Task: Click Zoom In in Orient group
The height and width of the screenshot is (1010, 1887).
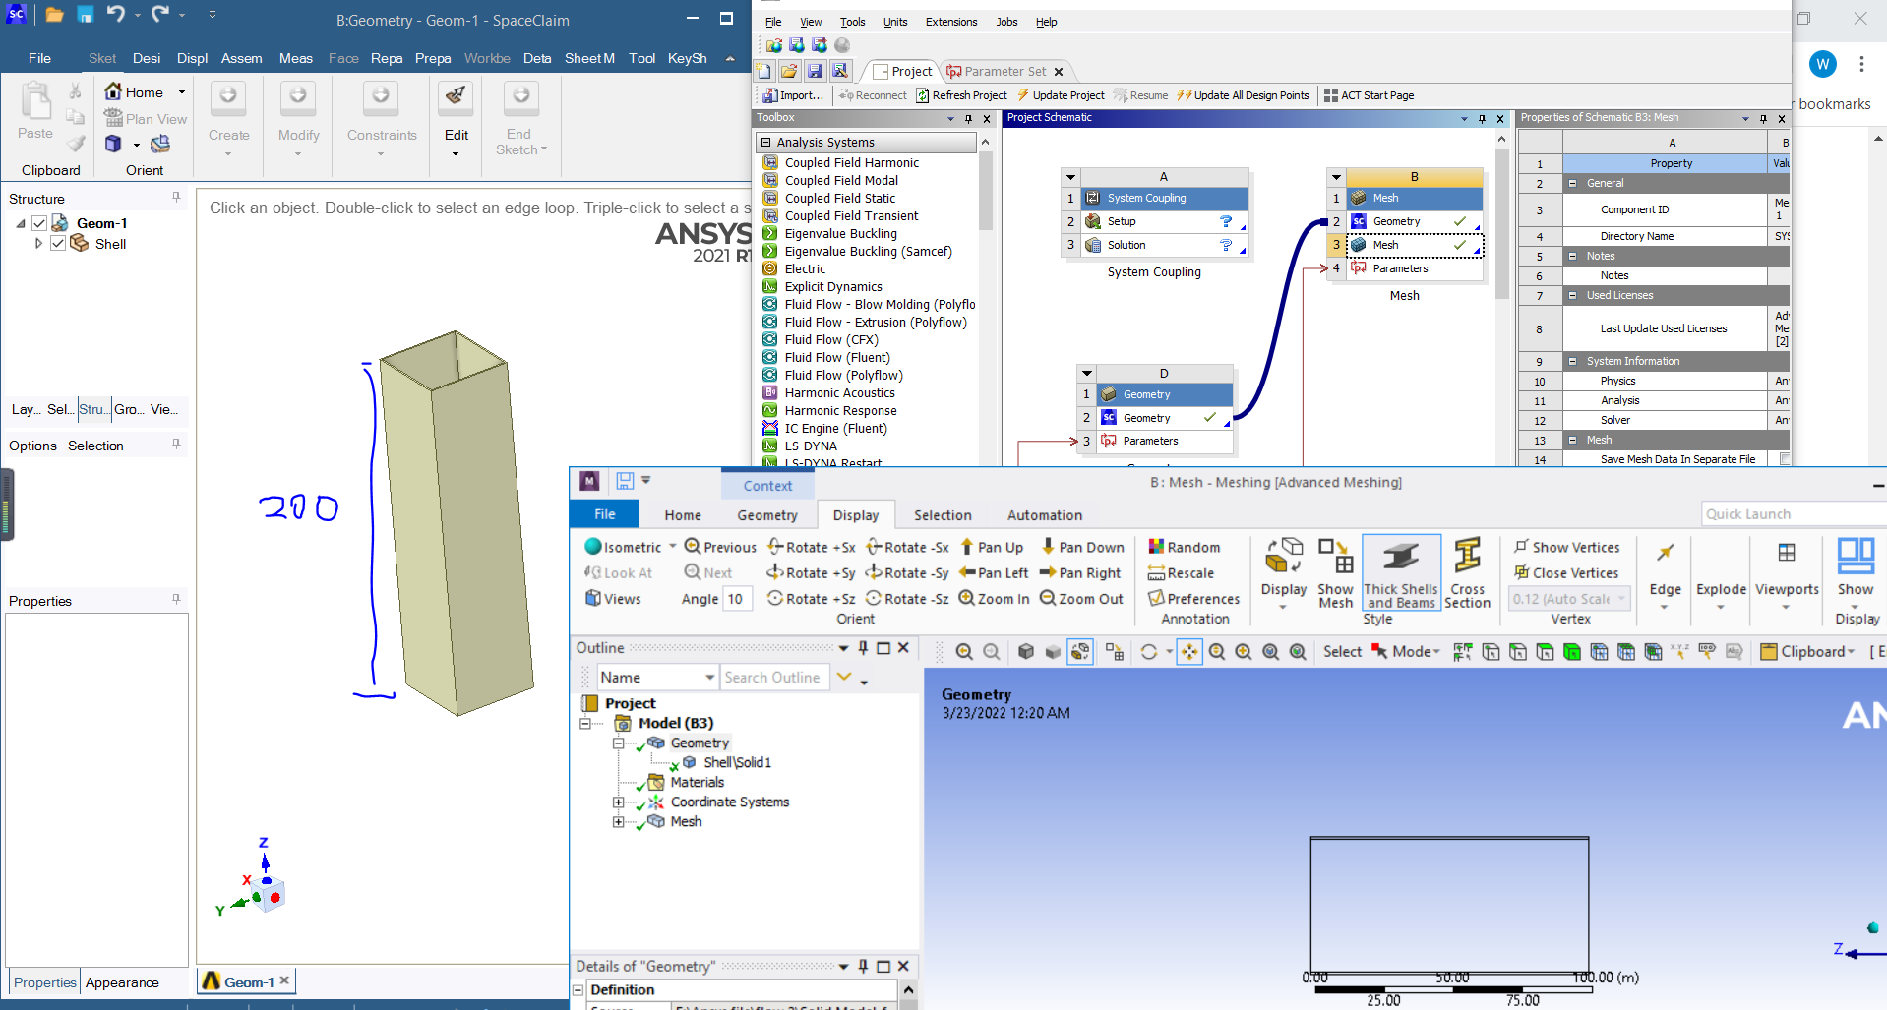Action: 995,598
